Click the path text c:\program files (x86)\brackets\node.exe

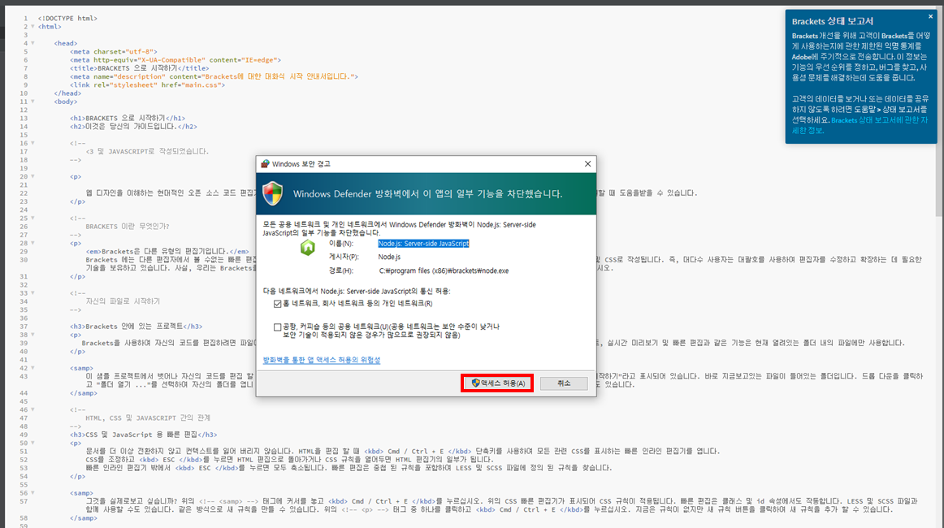coord(444,271)
